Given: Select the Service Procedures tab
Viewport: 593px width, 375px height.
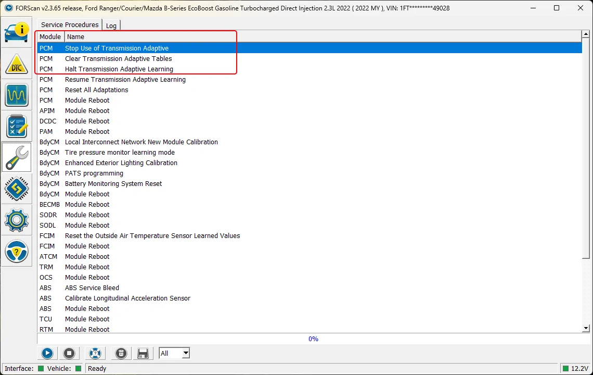Looking at the screenshot, I should point(70,24).
